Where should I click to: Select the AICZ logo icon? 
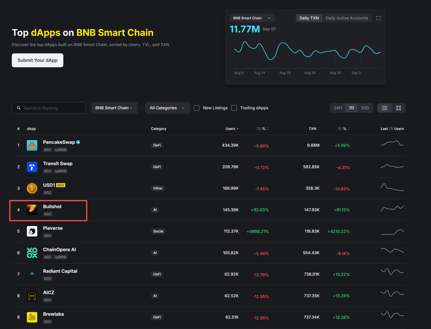tap(32, 296)
